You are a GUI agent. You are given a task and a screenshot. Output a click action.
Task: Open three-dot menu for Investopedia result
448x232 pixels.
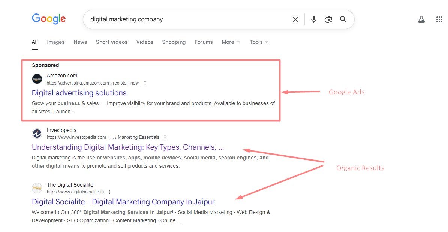[x=165, y=137]
